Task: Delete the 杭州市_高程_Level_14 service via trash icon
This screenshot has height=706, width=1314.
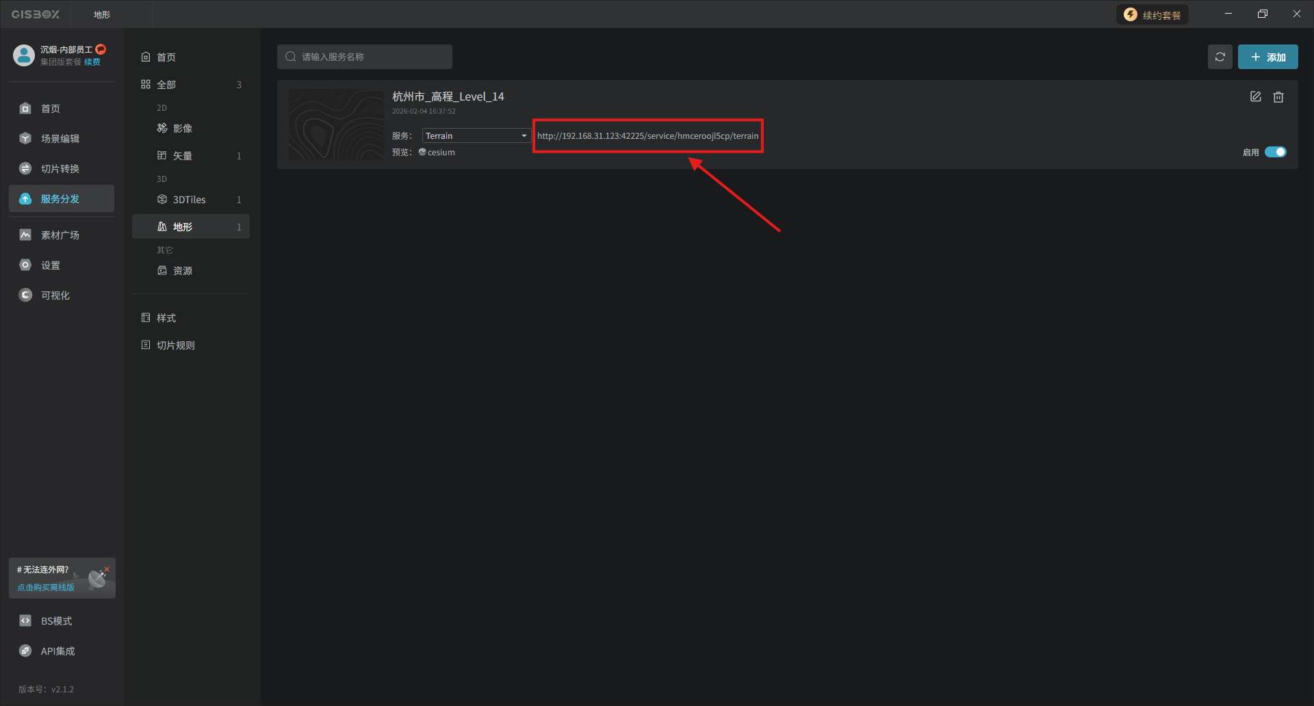Action: [1278, 97]
